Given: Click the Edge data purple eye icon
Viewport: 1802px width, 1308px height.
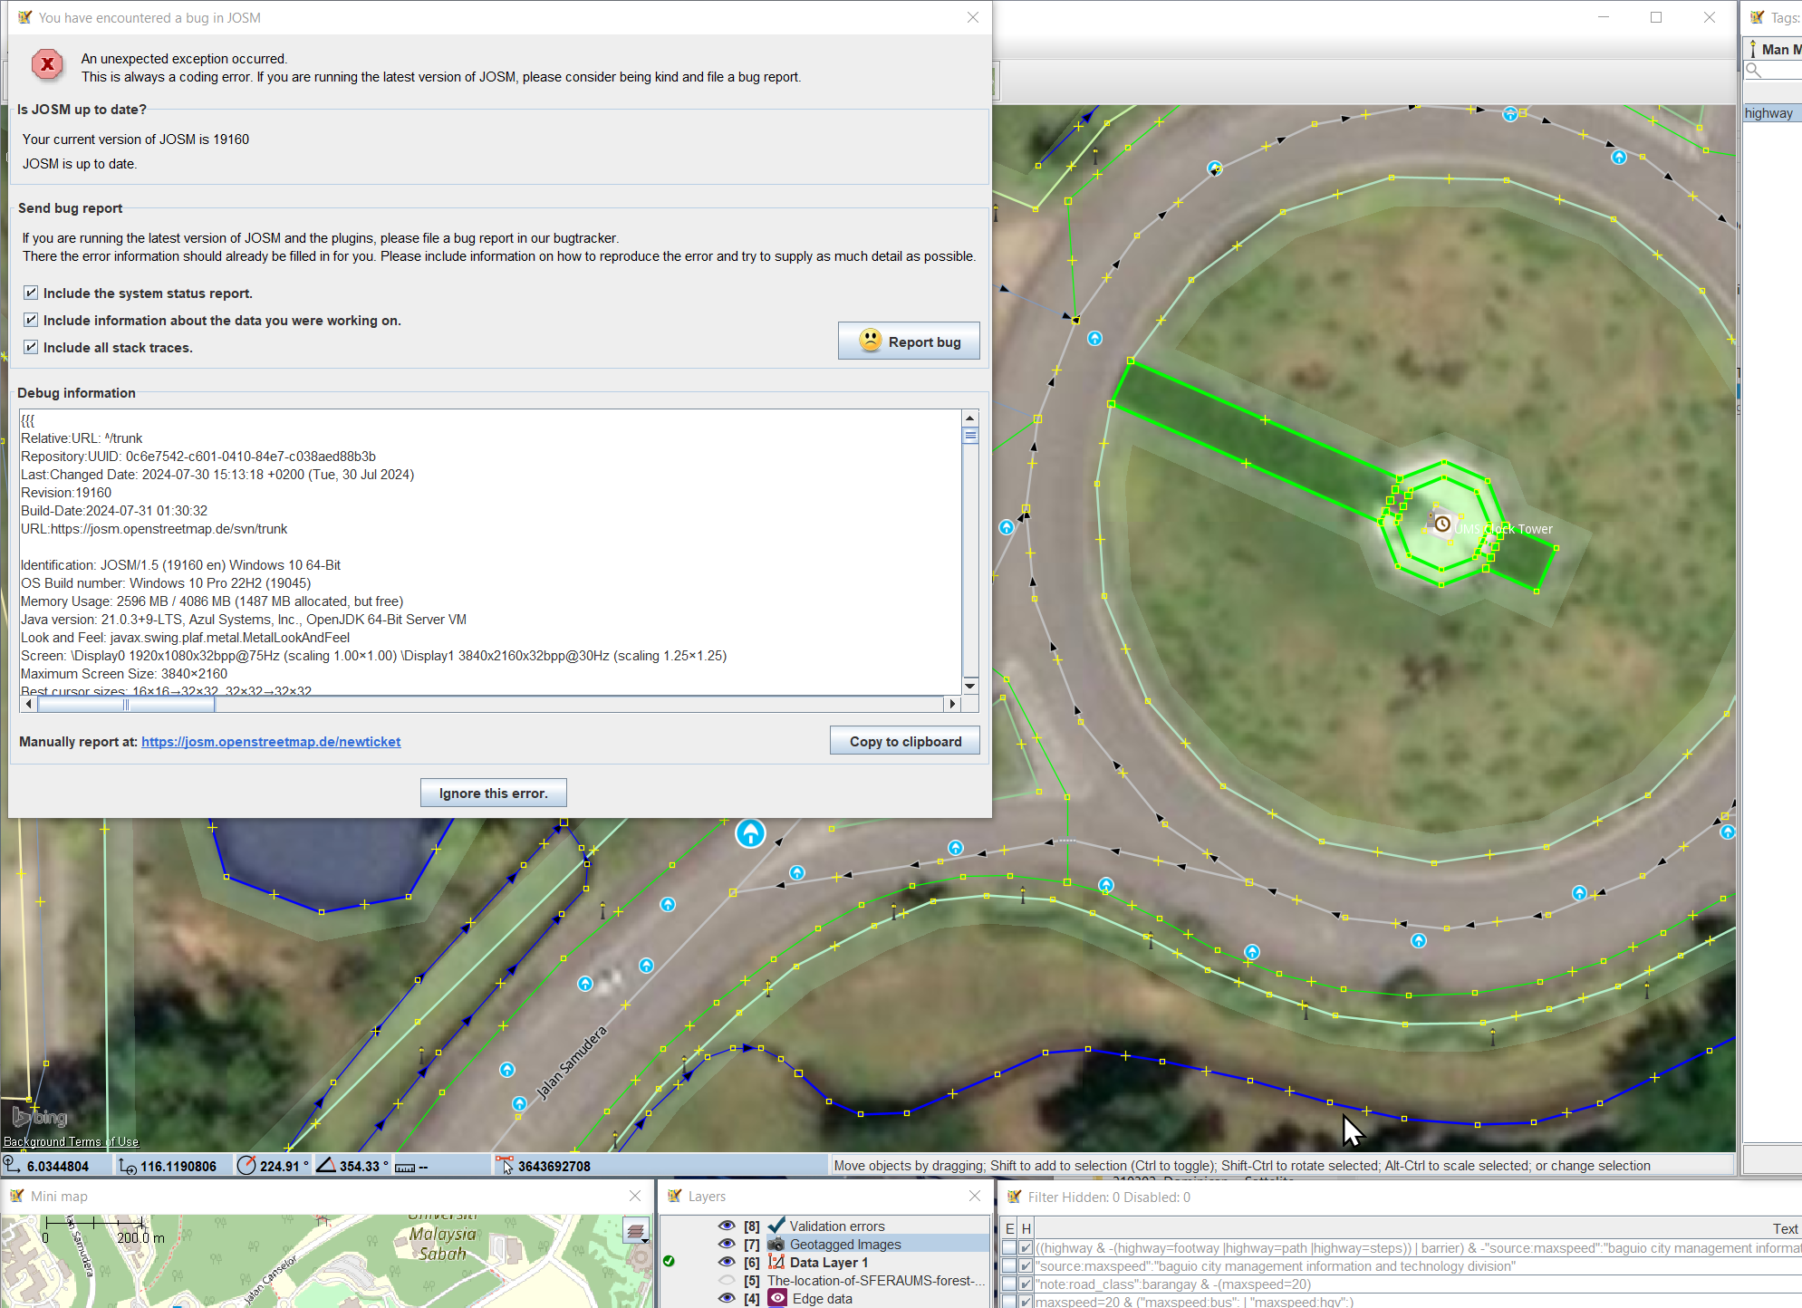Looking at the screenshot, I should [777, 1298].
